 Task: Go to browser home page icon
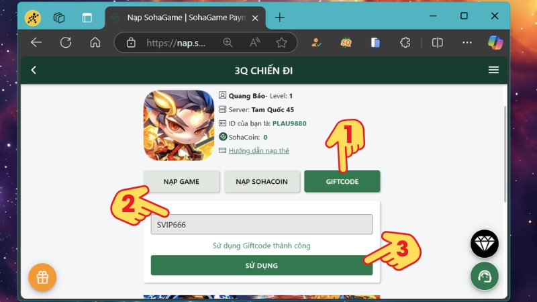pyautogui.click(x=95, y=42)
